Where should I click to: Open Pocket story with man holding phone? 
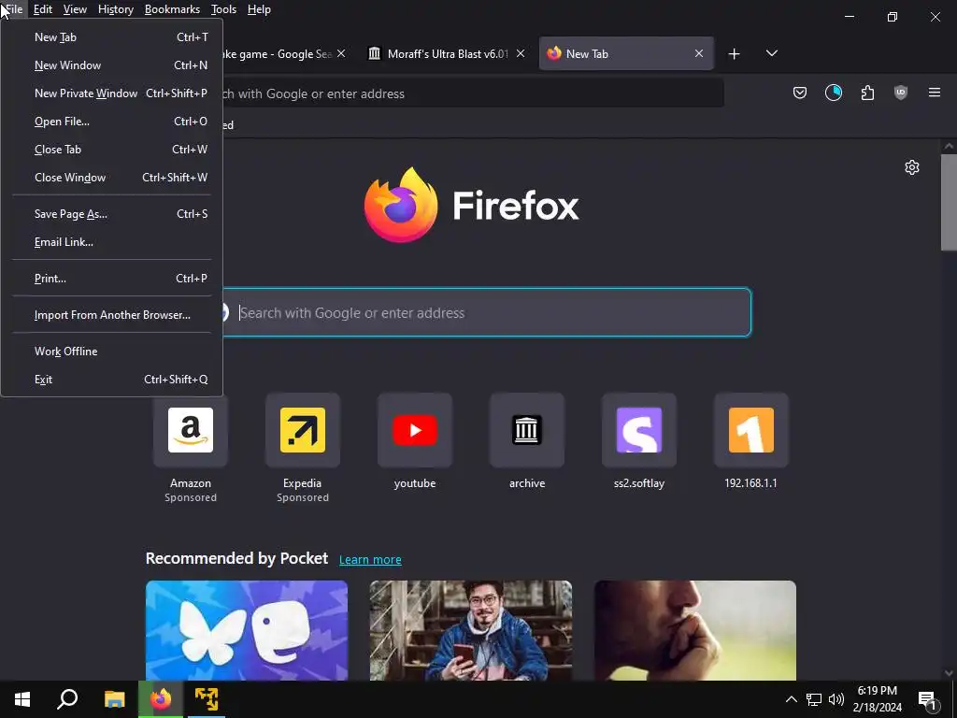coord(471,630)
